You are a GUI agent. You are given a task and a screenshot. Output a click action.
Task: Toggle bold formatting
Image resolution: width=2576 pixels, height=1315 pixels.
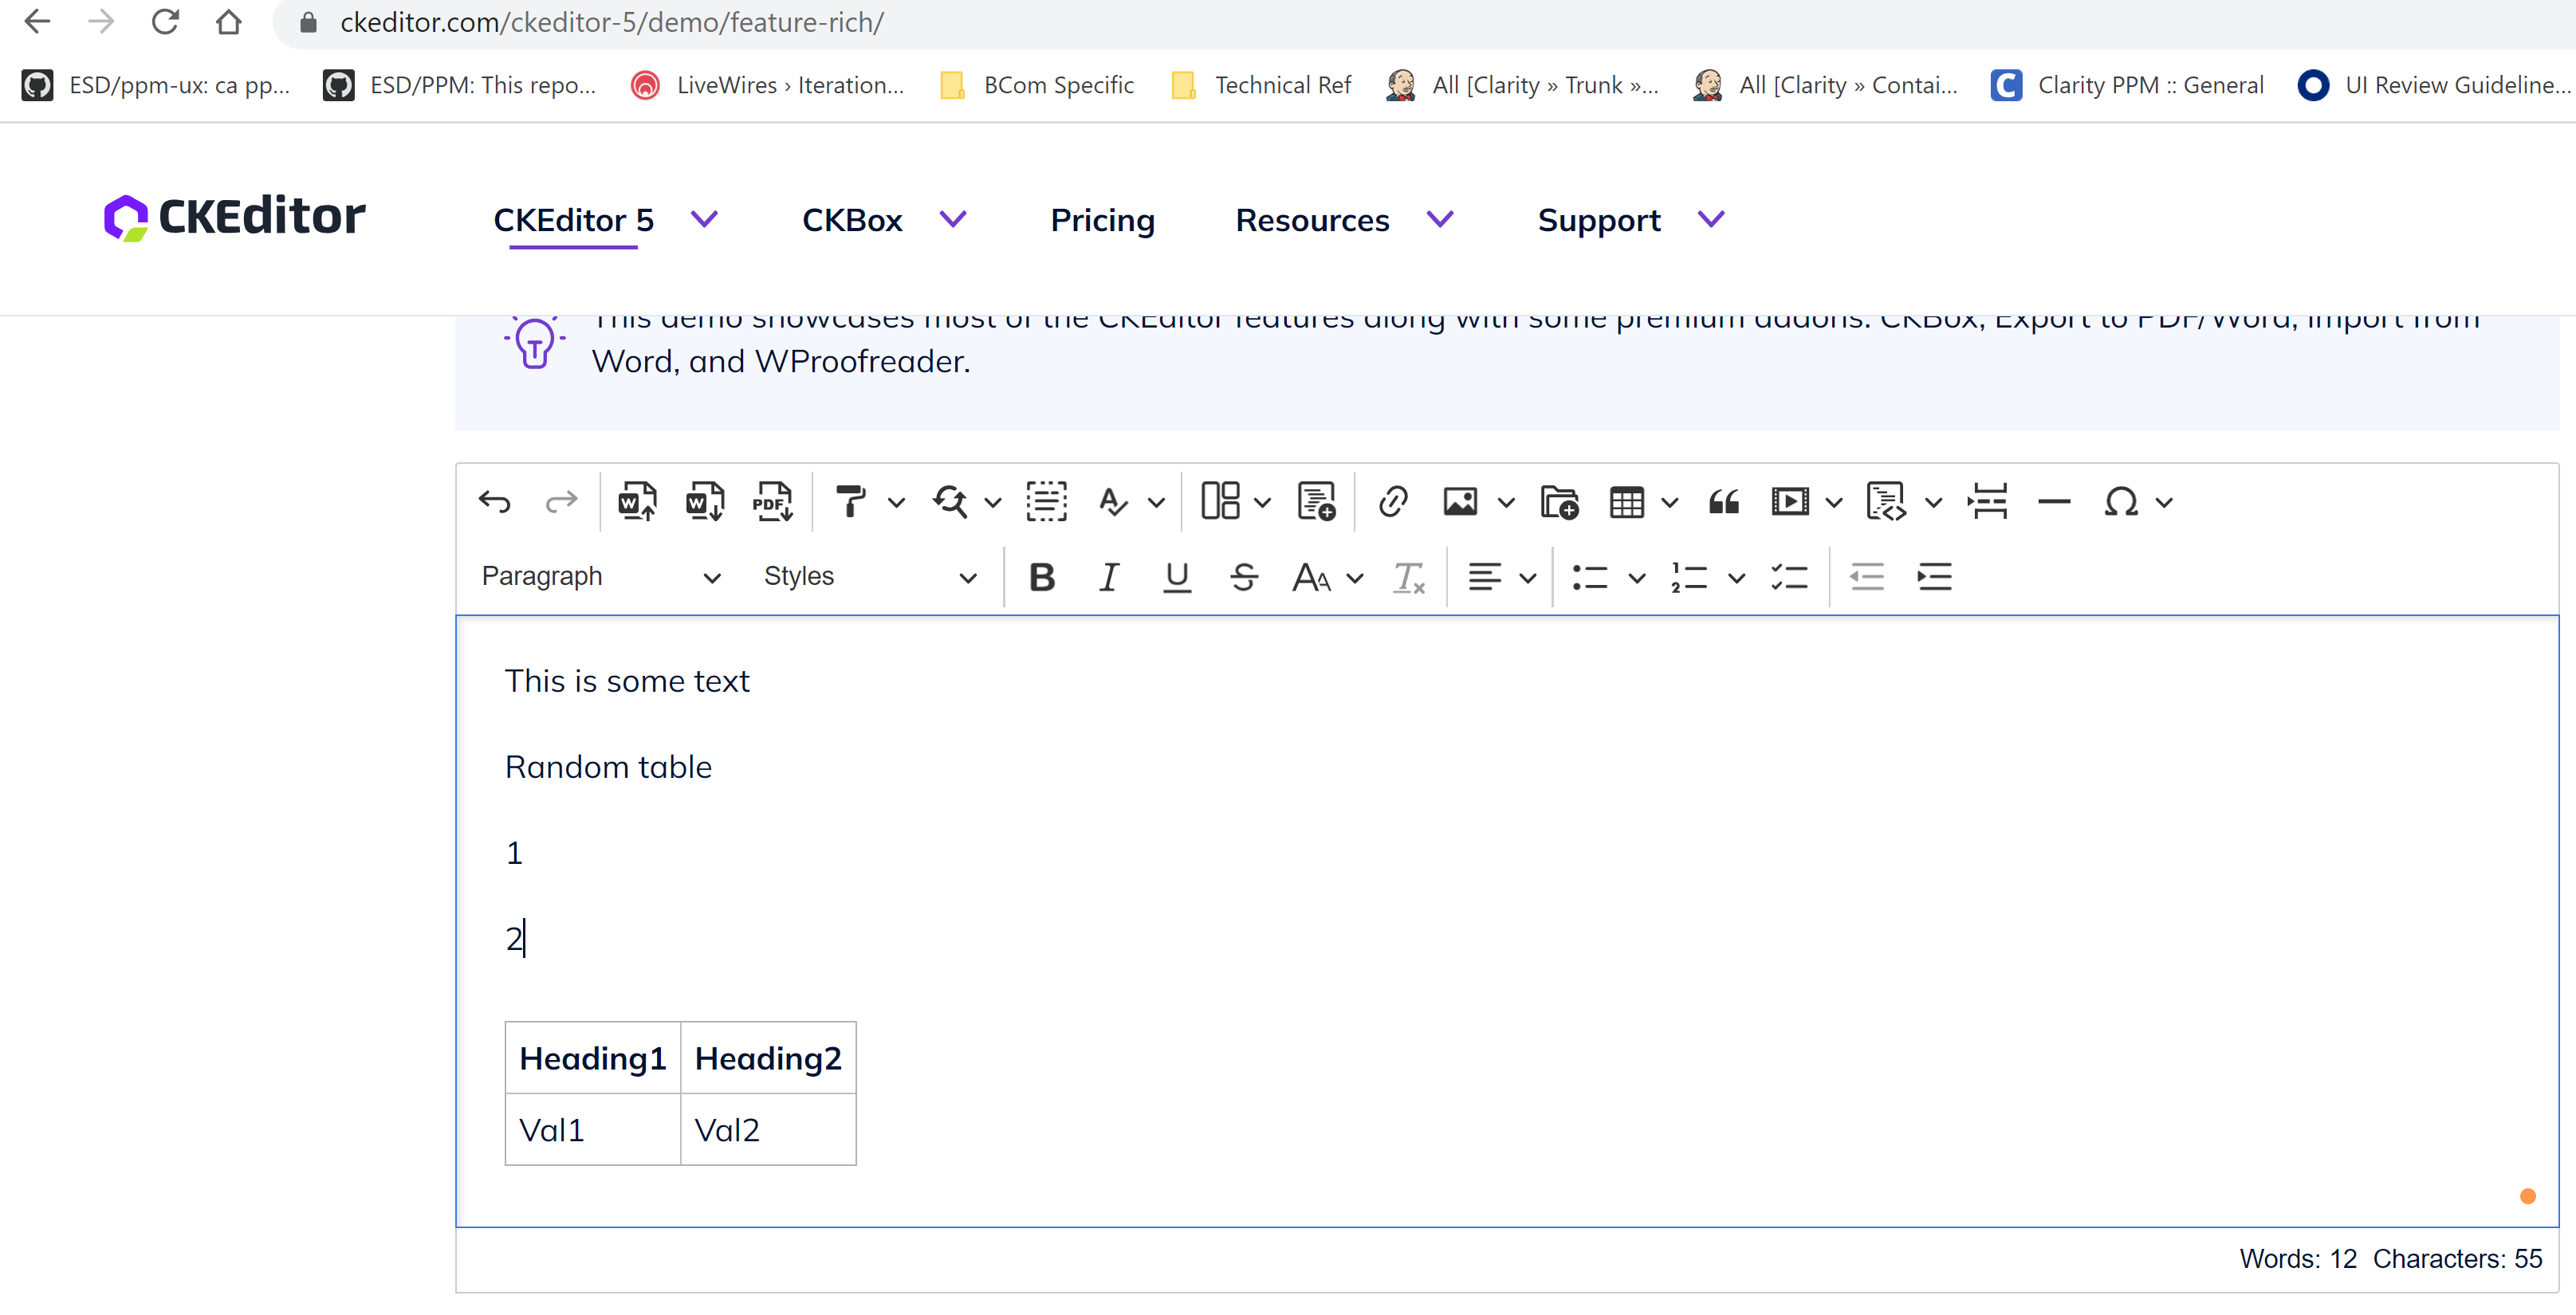1042,576
